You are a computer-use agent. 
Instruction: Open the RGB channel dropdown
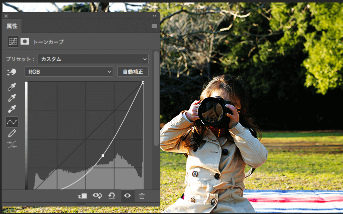coord(69,72)
